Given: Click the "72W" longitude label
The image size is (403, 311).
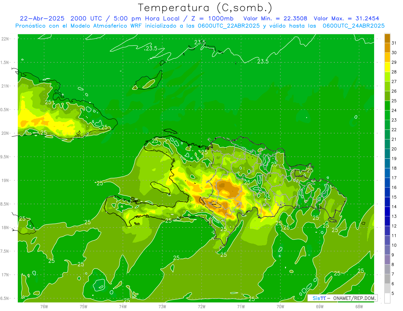Looking at the screenshot, I should [x=201, y=306].
